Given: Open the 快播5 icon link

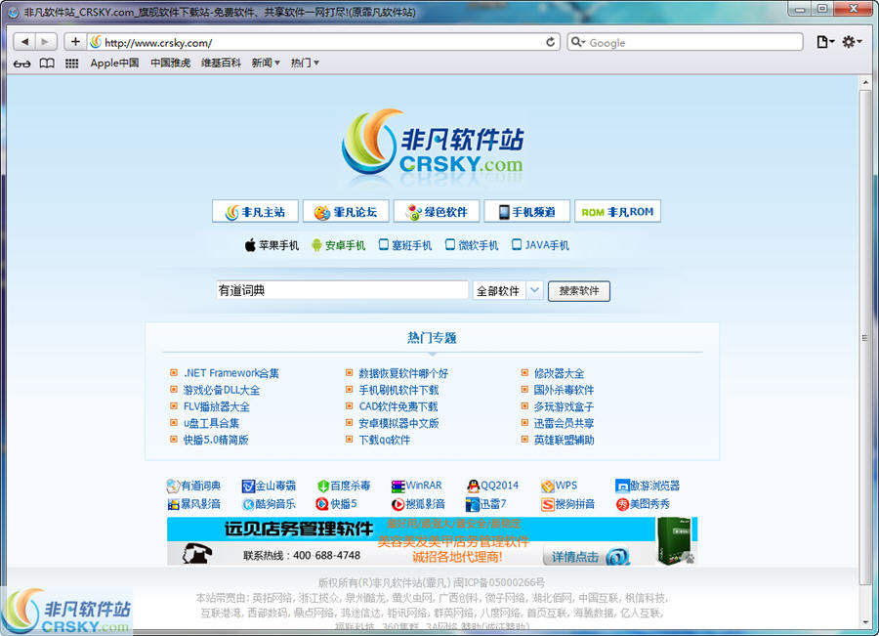Looking at the screenshot, I should coord(336,504).
